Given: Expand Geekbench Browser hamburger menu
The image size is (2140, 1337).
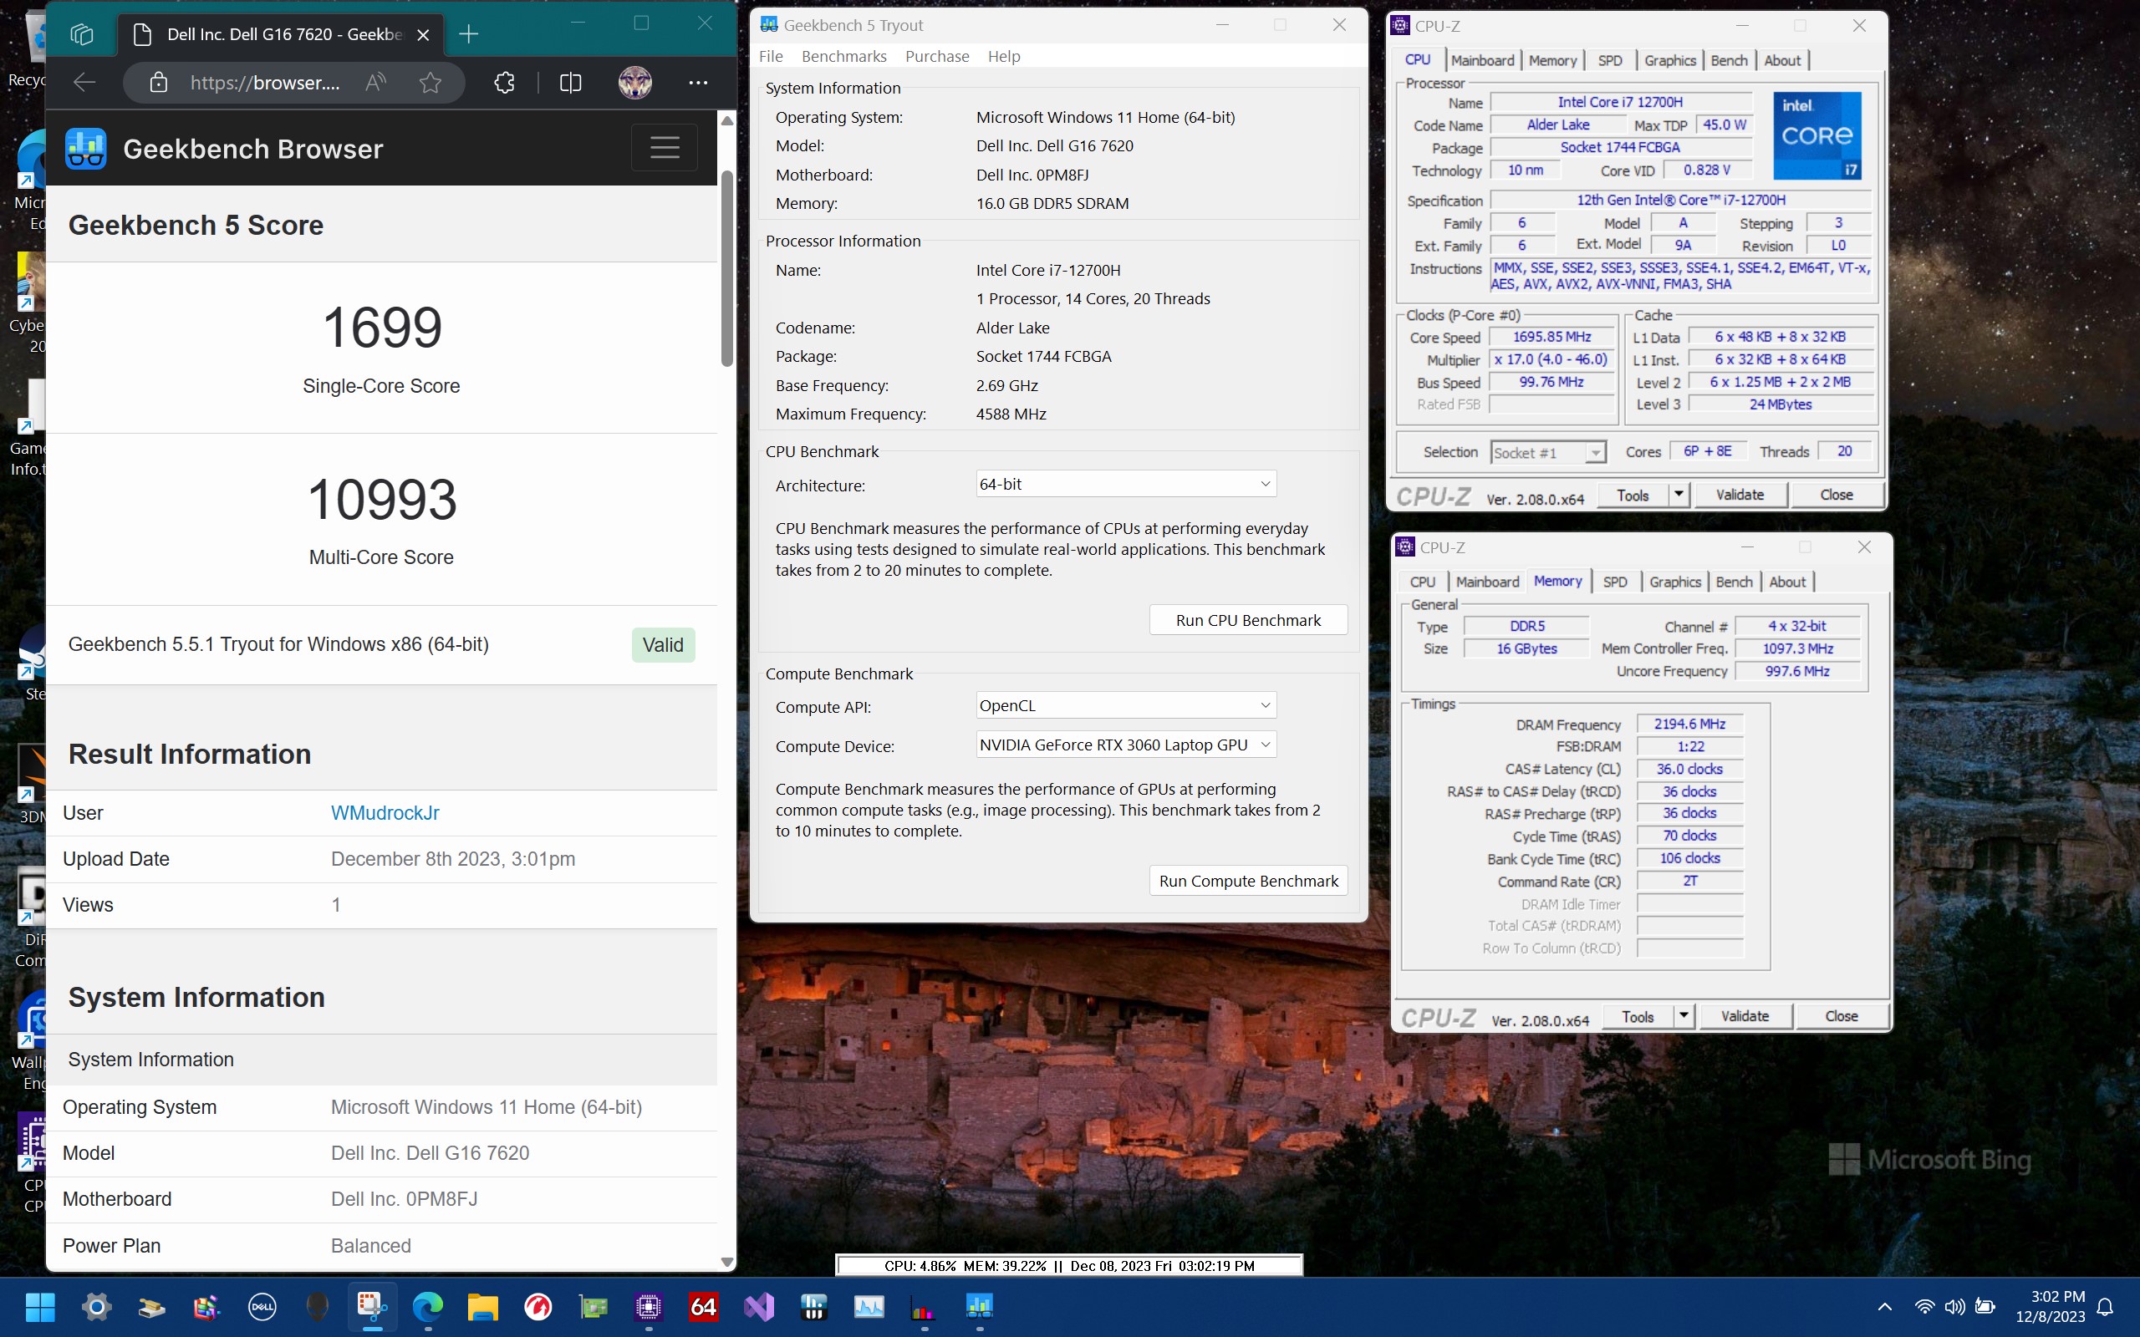Looking at the screenshot, I should (x=664, y=147).
